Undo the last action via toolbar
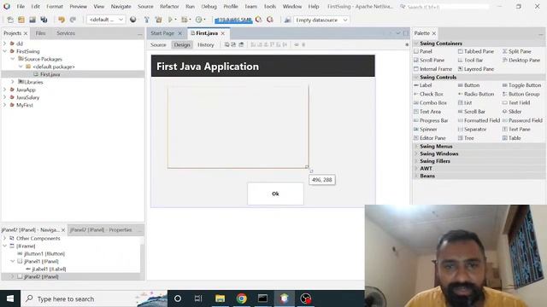This screenshot has width=547, height=307. click(62, 20)
